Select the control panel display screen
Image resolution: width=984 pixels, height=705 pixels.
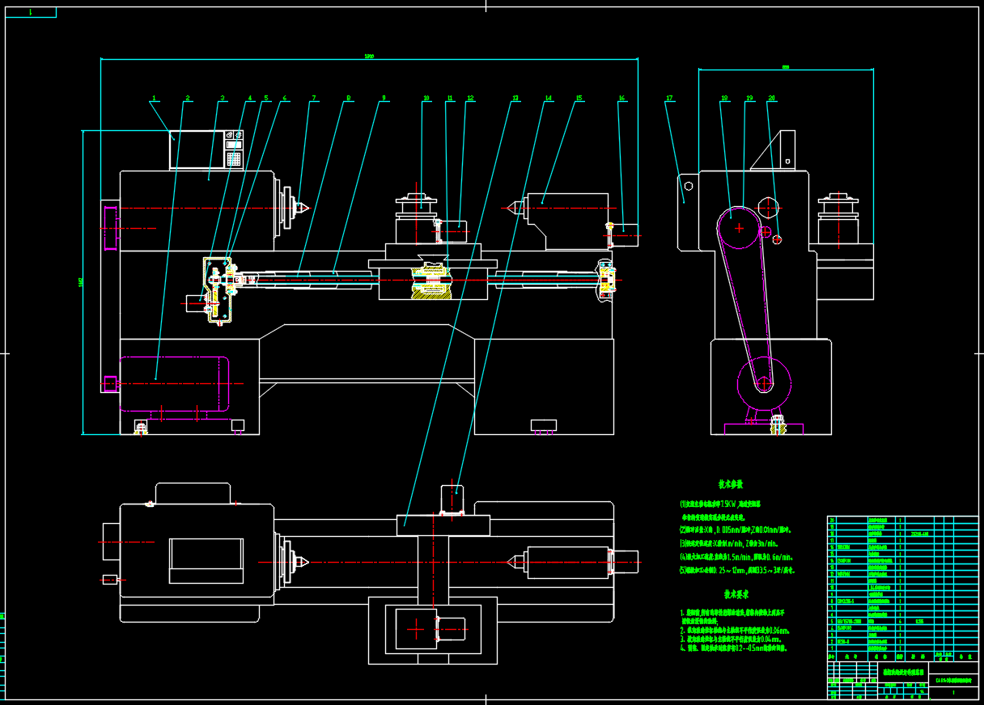pyautogui.click(x=197, y=150)
